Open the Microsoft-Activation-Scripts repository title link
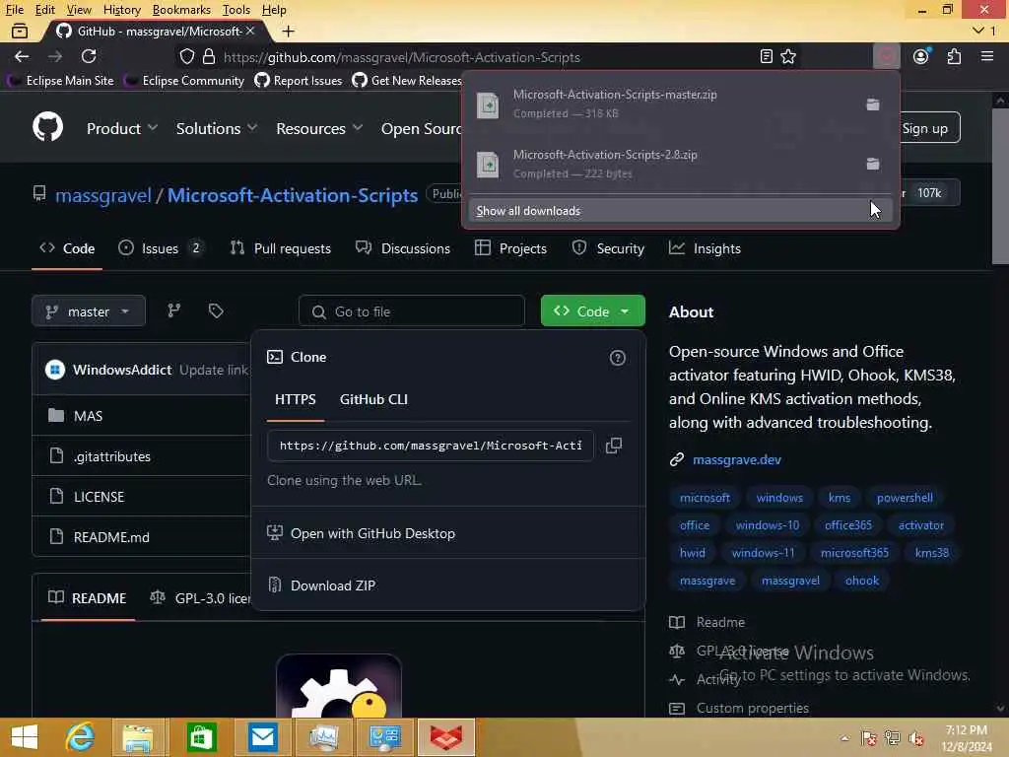 coord(293,195)
